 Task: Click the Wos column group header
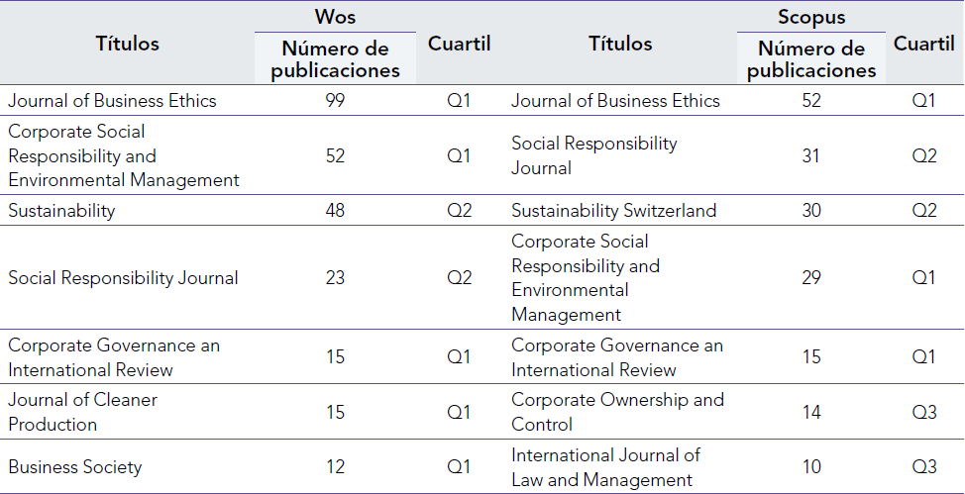pyautogui.click(x=335, y=17)
